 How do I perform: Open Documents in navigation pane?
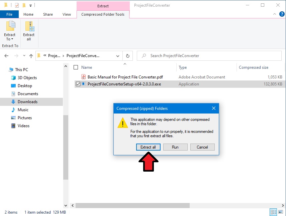28,93
